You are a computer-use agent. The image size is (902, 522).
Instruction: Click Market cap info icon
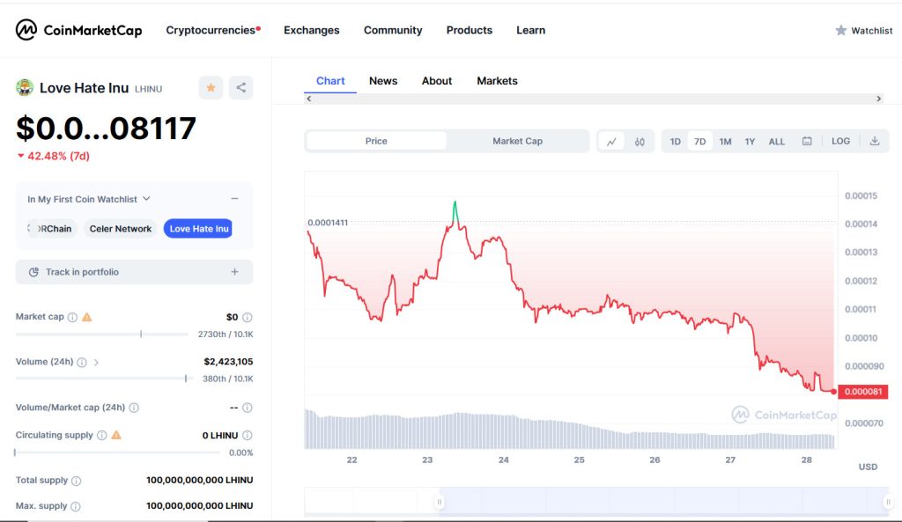[x=72, y=318]
